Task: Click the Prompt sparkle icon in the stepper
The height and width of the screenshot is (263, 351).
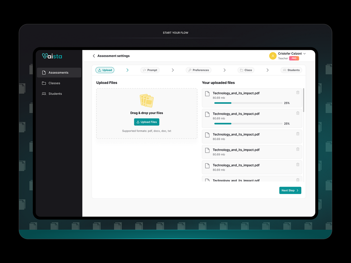Action: [144, 70]
